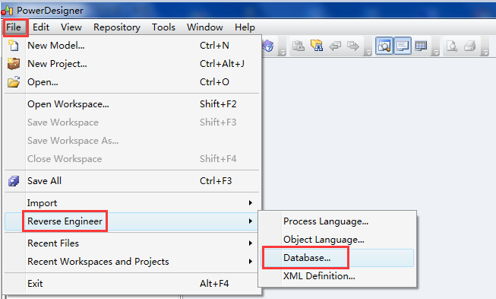Select Database... submenu item
496x299 pixels.
[x=337, y=258]
